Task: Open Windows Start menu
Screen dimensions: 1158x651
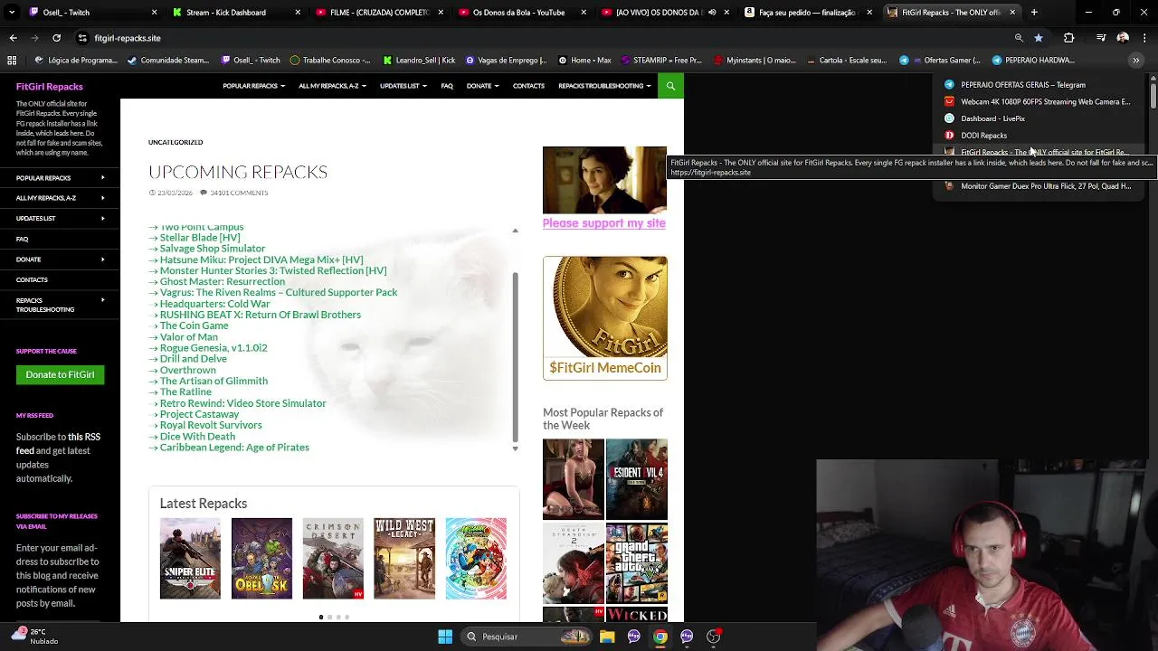Action: 445,637
